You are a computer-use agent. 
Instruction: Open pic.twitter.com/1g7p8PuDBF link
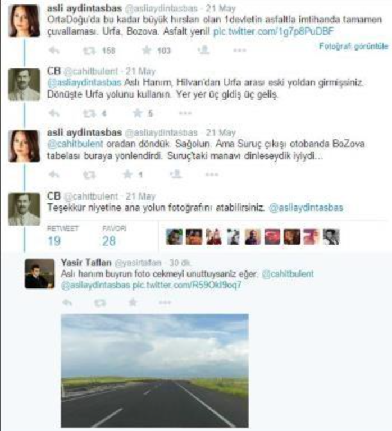(274, 31)
